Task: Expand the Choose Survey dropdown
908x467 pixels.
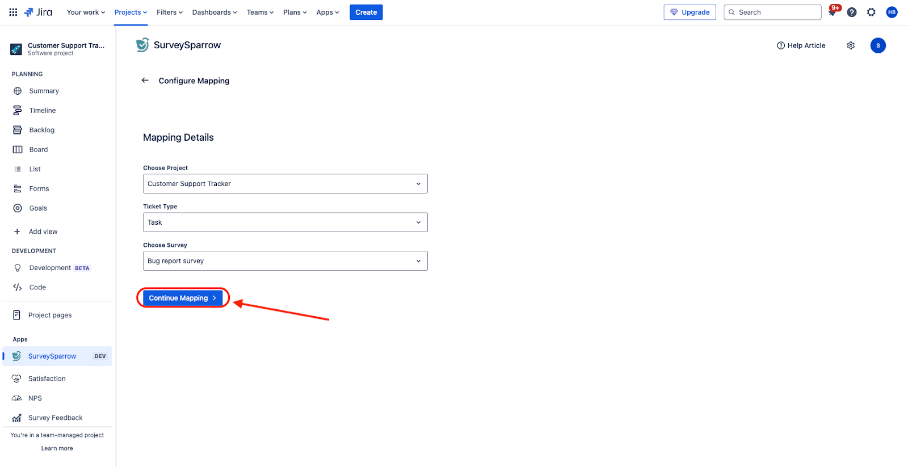Action: coord(285,261)
